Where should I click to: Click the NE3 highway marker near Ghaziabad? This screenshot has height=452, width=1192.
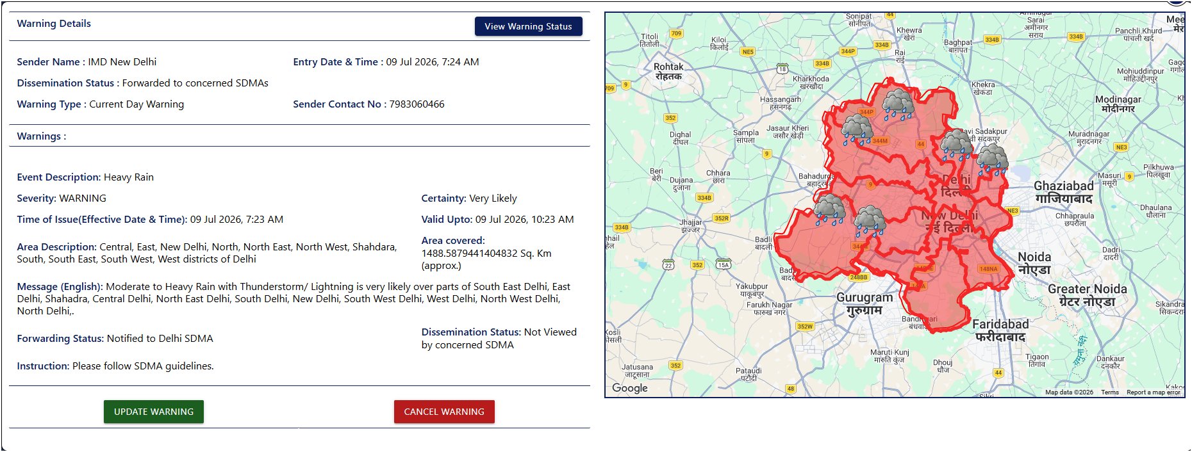(x=1013, y=211)
